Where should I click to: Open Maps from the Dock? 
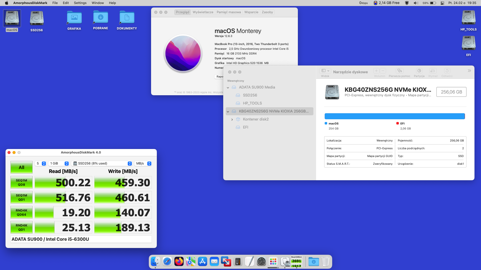191,261
